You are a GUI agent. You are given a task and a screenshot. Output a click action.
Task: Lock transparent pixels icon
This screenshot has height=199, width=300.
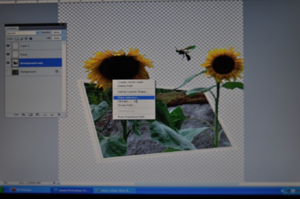pyautogui.click(x=17, y=39)
